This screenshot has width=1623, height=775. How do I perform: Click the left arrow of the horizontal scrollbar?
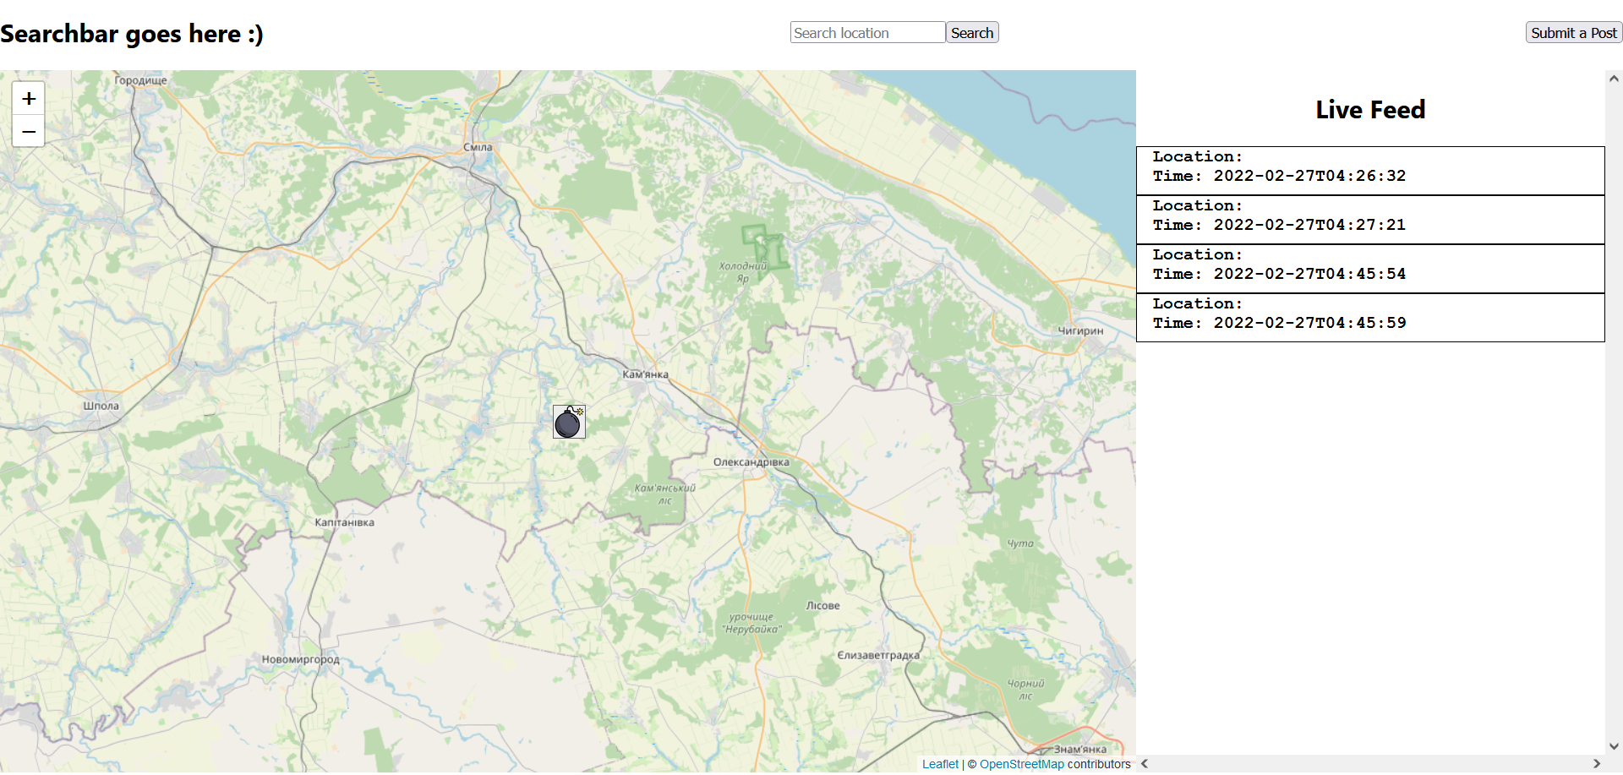tap(1145, 764)
